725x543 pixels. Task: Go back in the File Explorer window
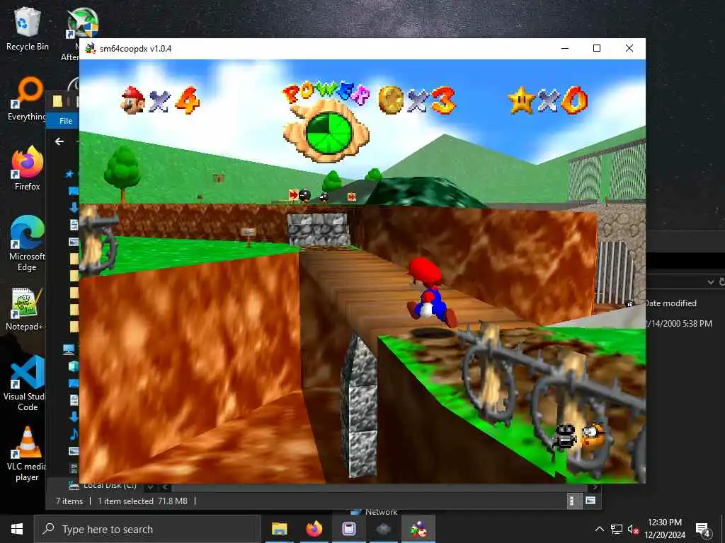(x=59, y=141)
